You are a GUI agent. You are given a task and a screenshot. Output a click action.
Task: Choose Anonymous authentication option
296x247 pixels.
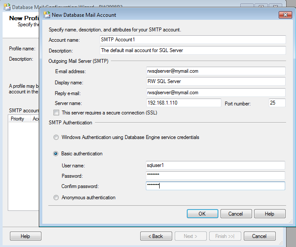(56, 198)
